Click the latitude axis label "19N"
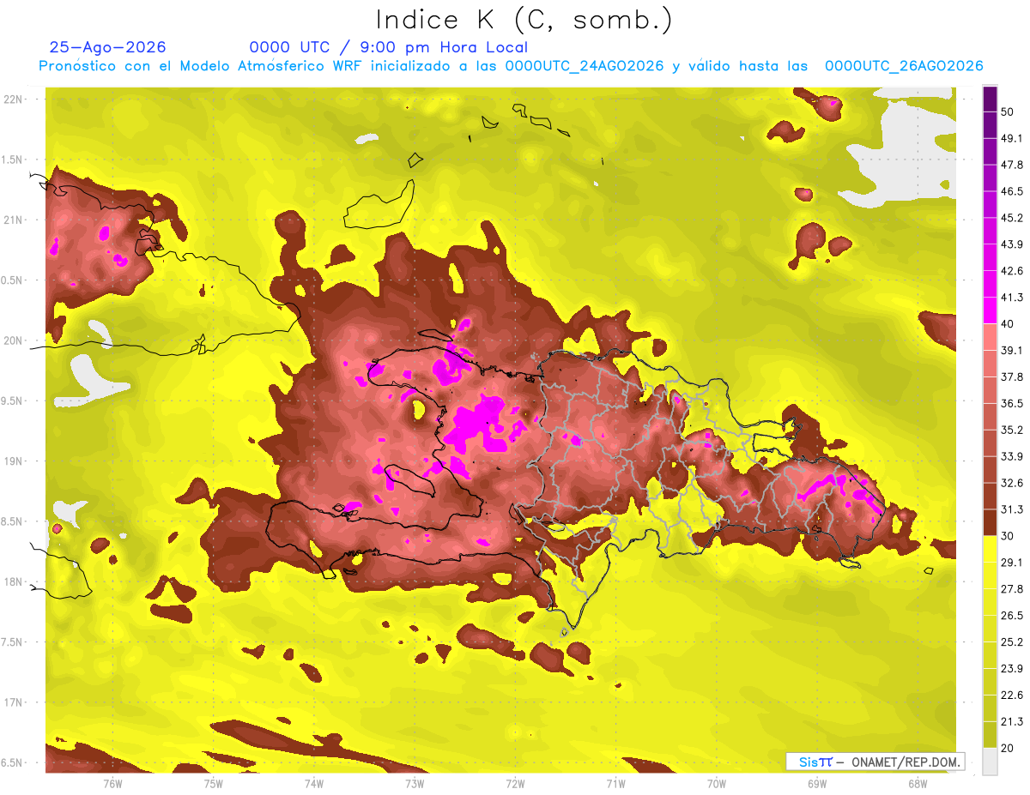This screenshot has width=1030, height=795. (x=14, y=461)
